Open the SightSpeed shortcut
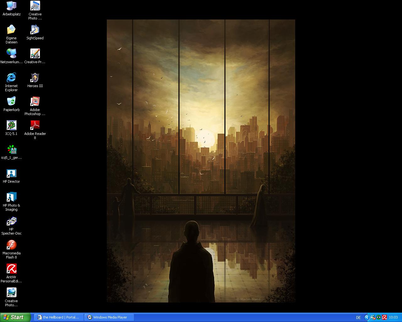This screenshot has height=322, width=402. pyautogui.click(x=35, y=30)
